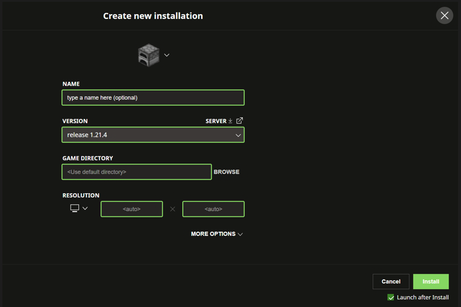Screen dimensions: 461x307
Task: Open the icon picker chevron beside furnace
Action: [167, 55]
